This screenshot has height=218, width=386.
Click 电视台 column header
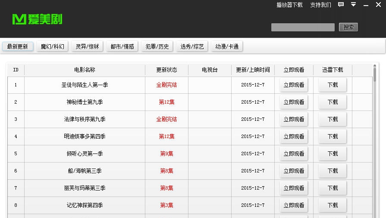pyautogui.click(x=210, y=70)
